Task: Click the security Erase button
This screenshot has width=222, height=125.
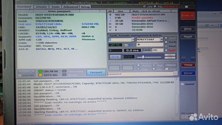Action: [171, 65]
